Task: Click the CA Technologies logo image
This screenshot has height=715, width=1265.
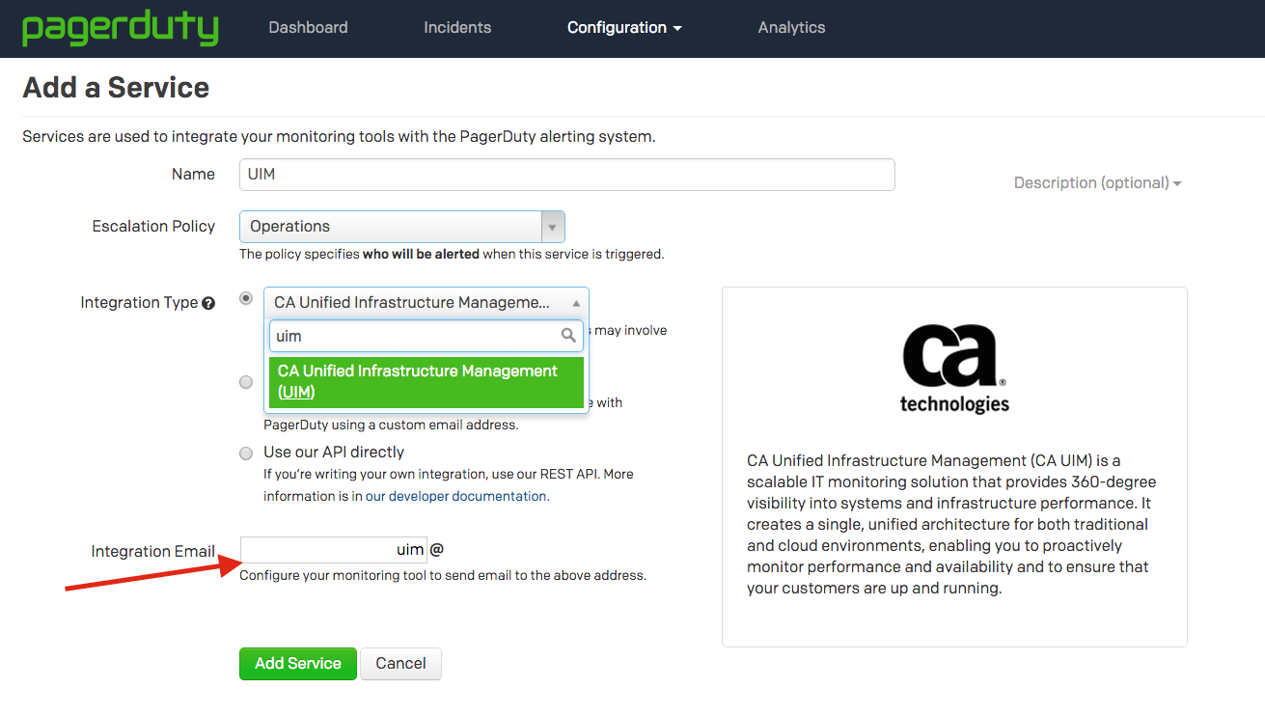Action: [953, 367]
